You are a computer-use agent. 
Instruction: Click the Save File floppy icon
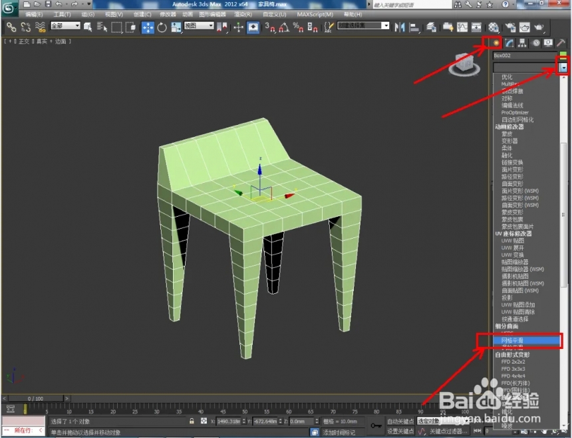pos(48,4)
